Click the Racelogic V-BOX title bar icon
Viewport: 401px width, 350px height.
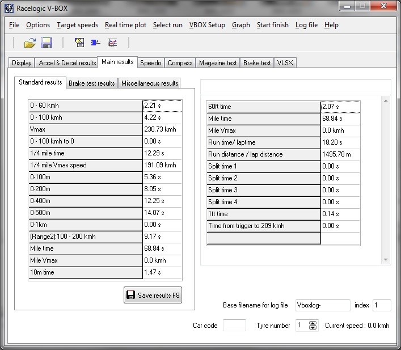9,9
